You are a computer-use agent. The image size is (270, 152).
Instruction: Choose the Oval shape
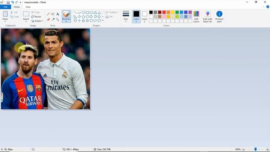84,13
